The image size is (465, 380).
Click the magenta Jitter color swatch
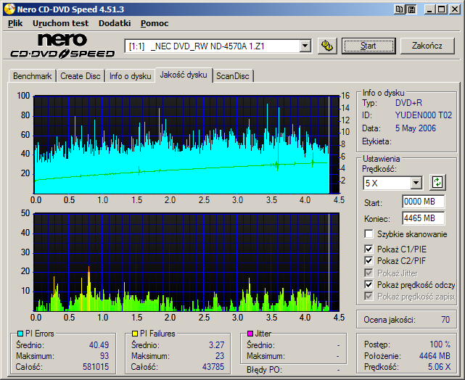tap(250, 334)
